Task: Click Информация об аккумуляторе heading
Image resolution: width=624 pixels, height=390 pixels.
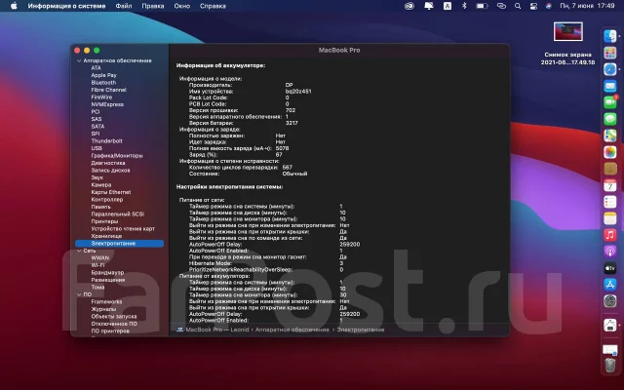Action: pyautogui.click(x=221, y=65)
